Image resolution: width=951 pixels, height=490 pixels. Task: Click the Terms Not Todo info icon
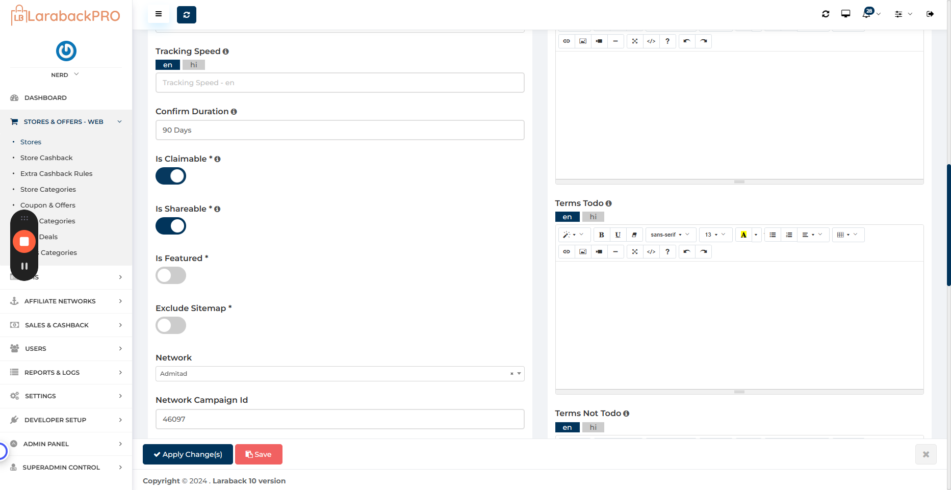click(626, 414)
